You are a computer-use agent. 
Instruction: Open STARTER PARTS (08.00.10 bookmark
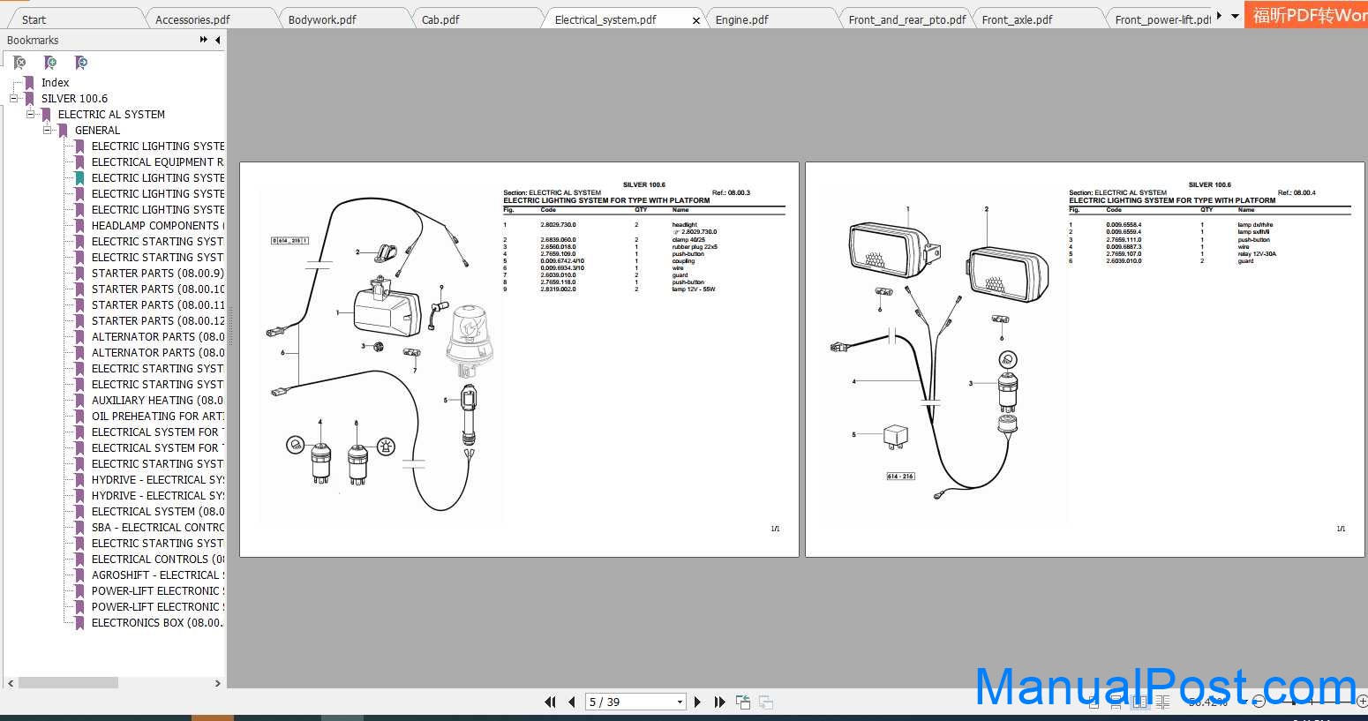[x=157, y=289]
